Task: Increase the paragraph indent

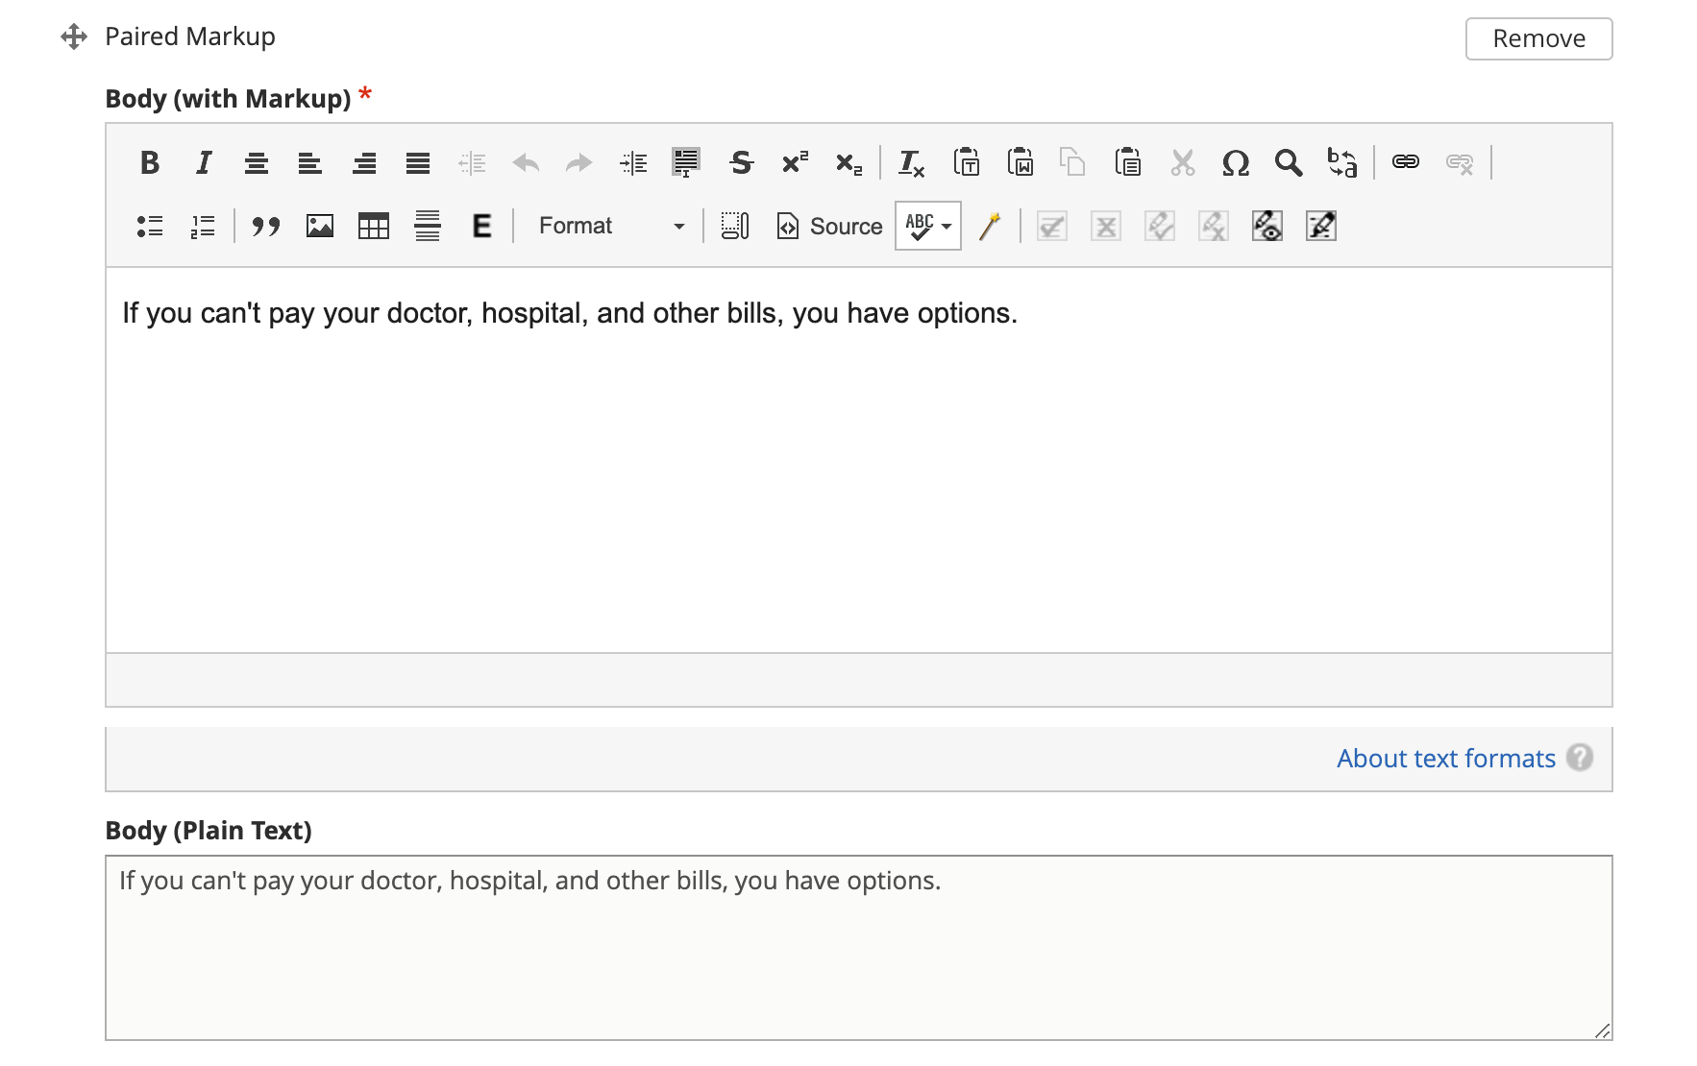Action: [633, 162]
